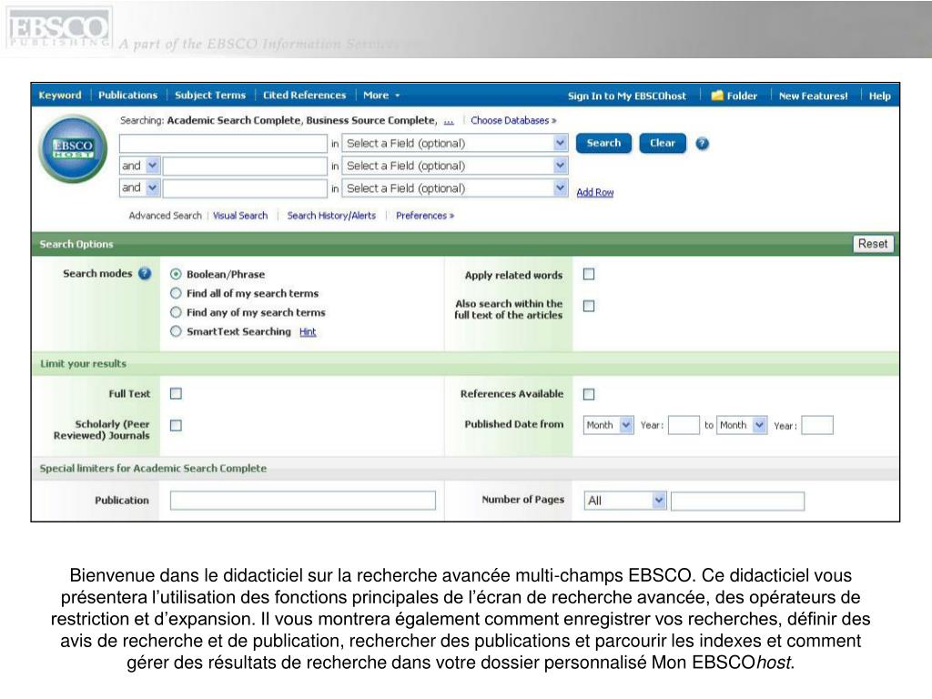Open first Select a Field dropdown

(455, 143)
